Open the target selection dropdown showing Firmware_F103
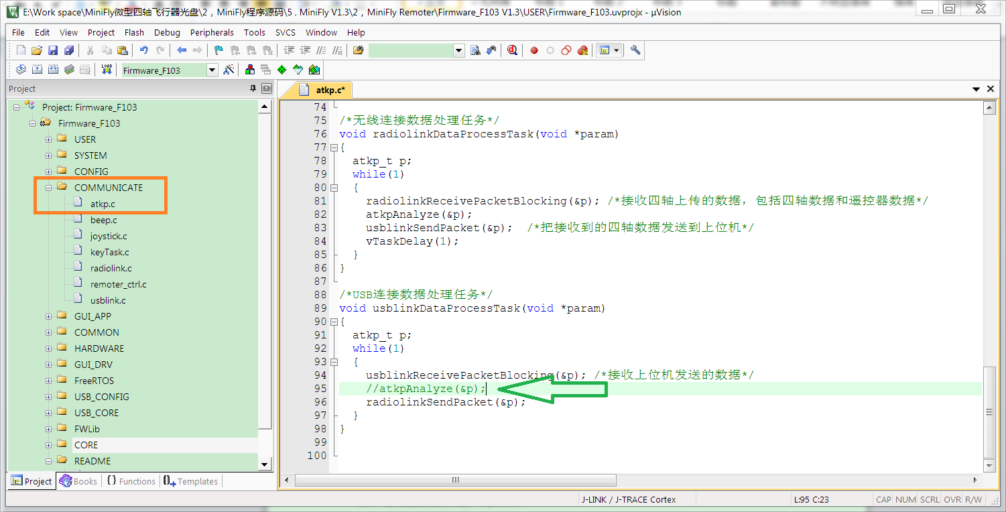 [212, 70]
